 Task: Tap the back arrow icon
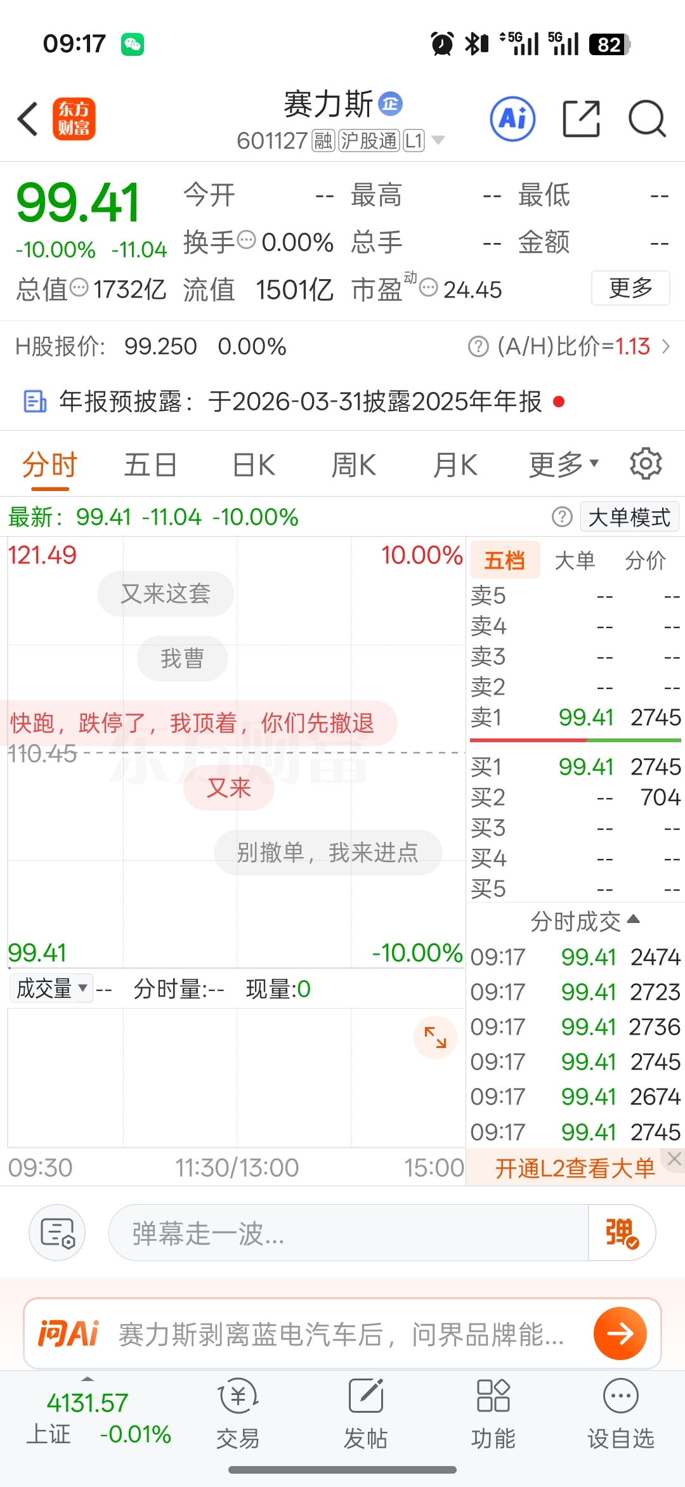pos(28,119)
